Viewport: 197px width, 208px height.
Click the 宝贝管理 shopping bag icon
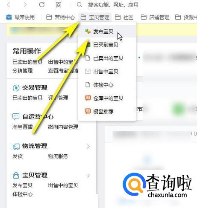(x=16, y=176)
